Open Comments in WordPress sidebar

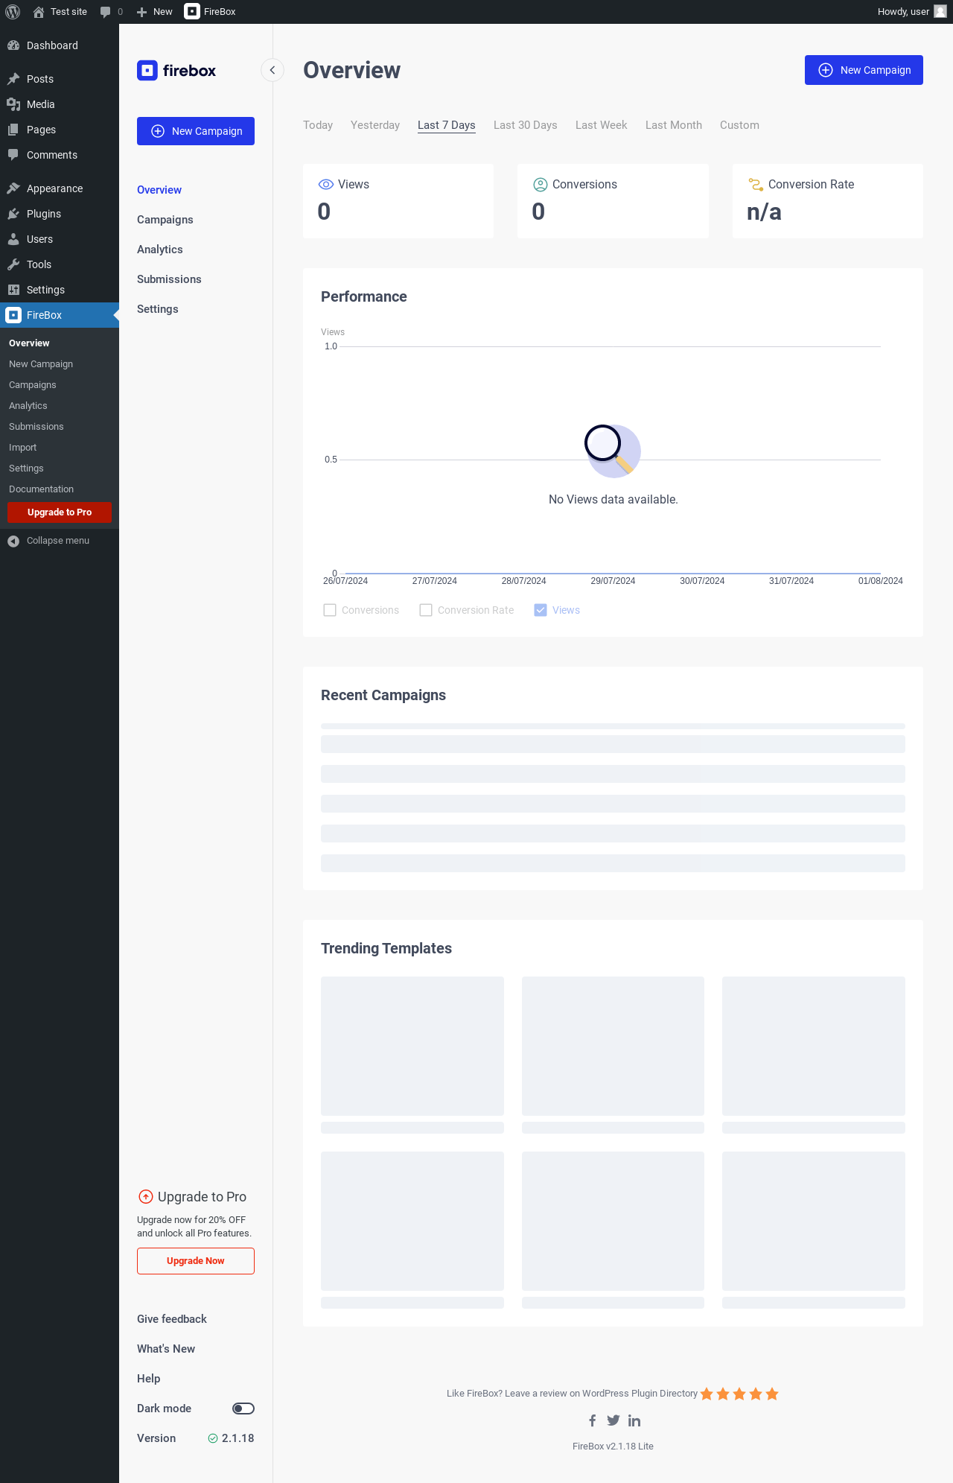coord(60,155)
